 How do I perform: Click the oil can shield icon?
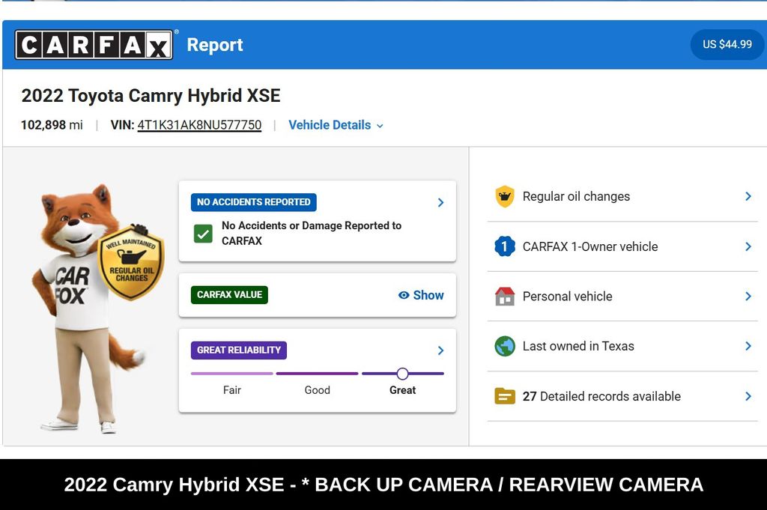[x=505, y=196]
